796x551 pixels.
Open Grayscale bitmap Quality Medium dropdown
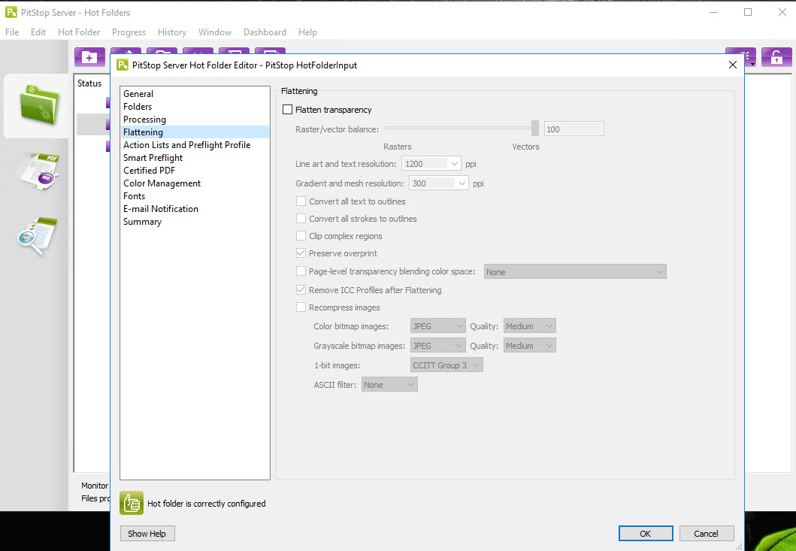pyautogui.click(x=529, y=346)
